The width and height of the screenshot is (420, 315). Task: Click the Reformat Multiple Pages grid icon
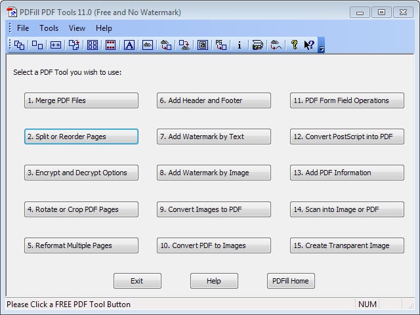93,45
